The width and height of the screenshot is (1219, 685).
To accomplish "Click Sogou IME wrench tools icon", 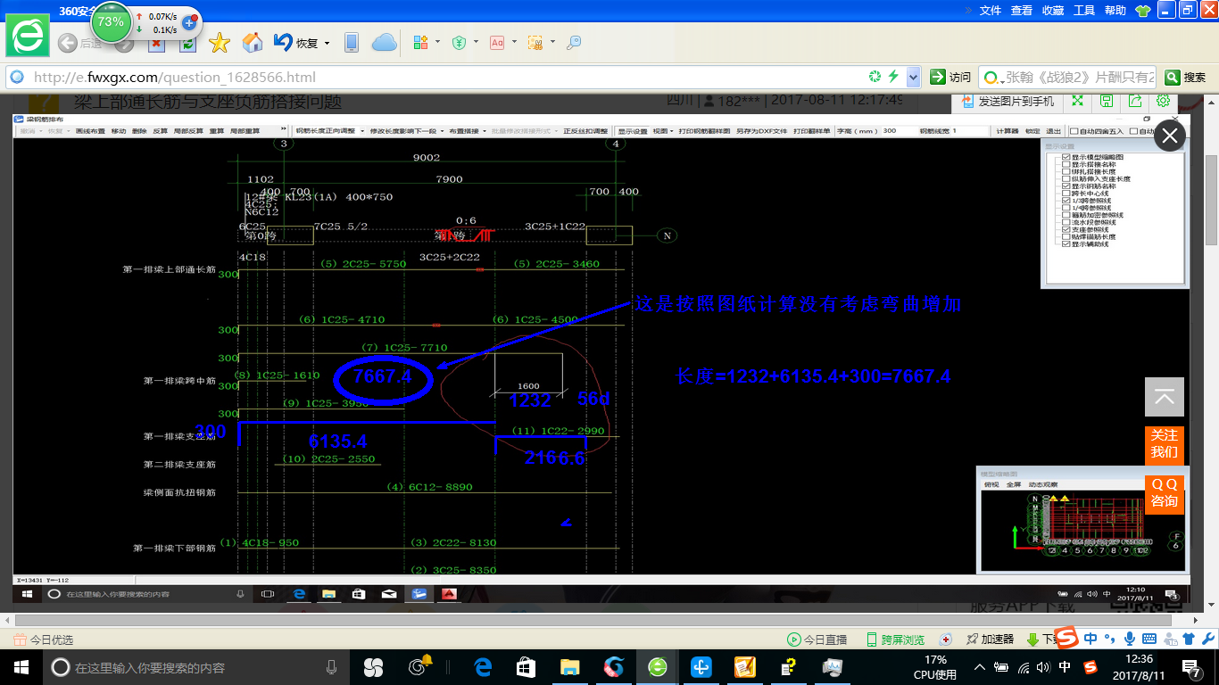I will click(1207, 638).
